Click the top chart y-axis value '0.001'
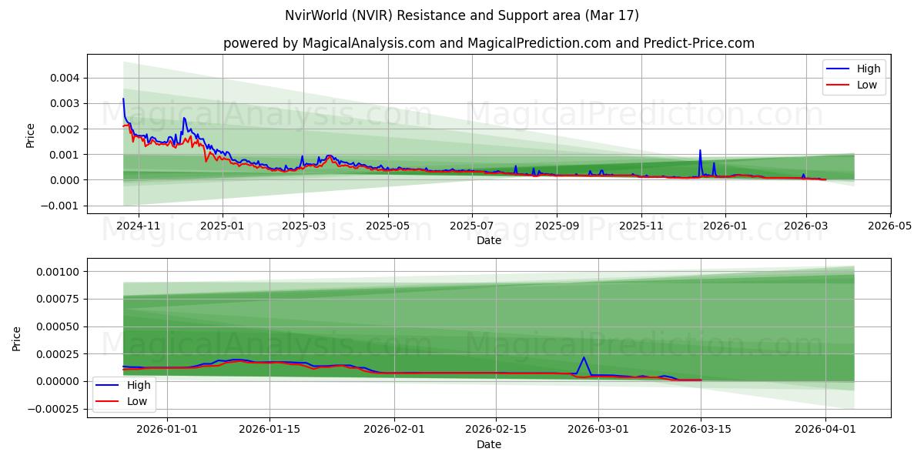924x462 pixels. point(66,155)
